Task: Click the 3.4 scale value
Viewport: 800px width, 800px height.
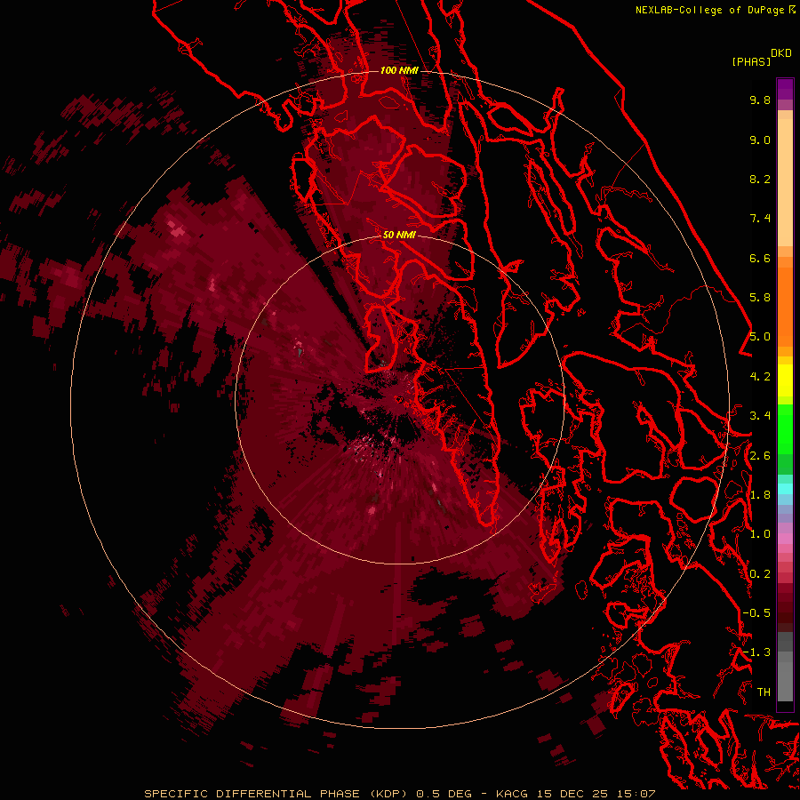Action: point(760,416)
